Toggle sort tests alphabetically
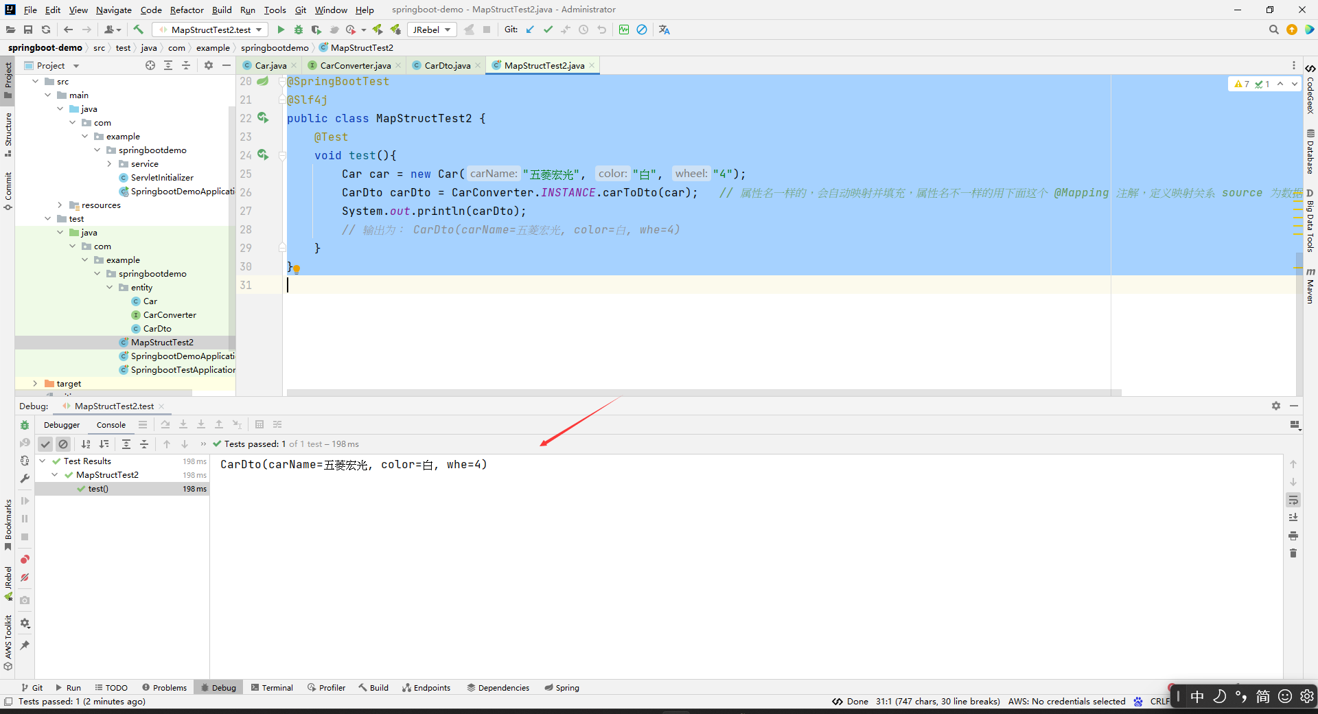 point(86,444)
